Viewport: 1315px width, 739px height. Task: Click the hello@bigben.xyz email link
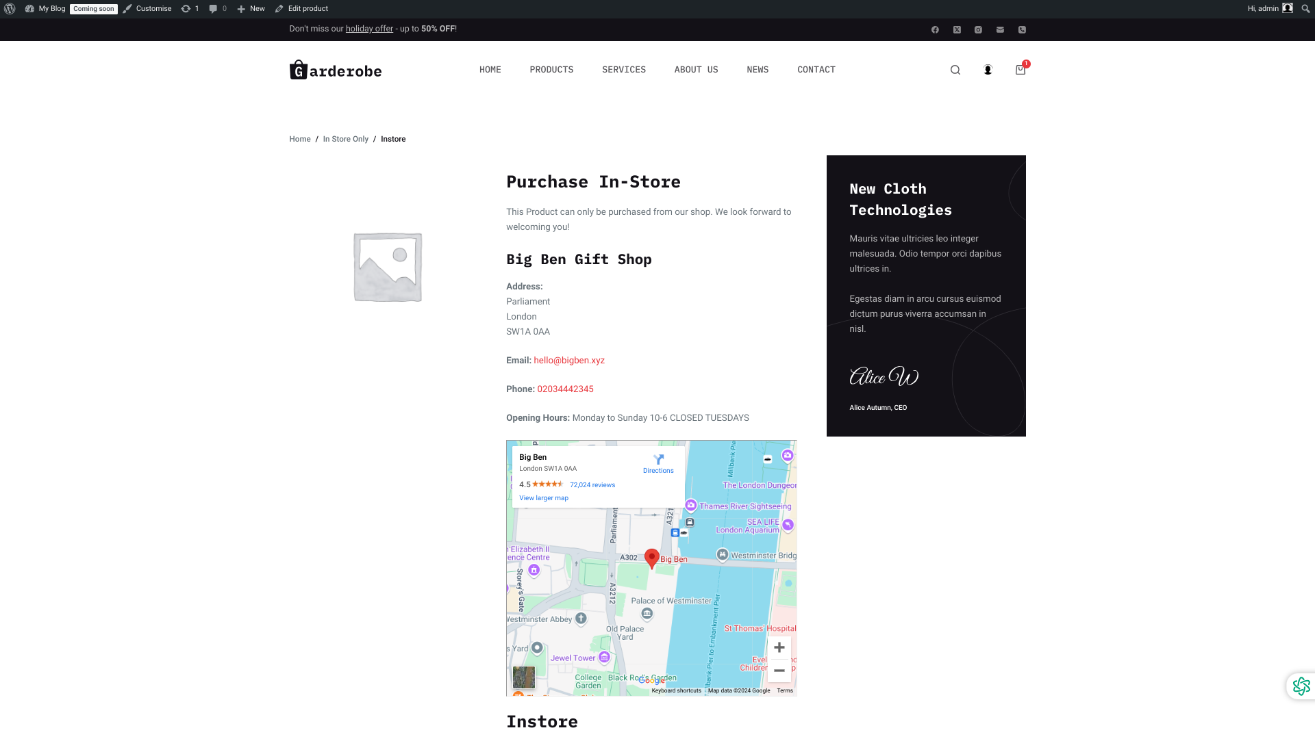click(x=569, y=361)
